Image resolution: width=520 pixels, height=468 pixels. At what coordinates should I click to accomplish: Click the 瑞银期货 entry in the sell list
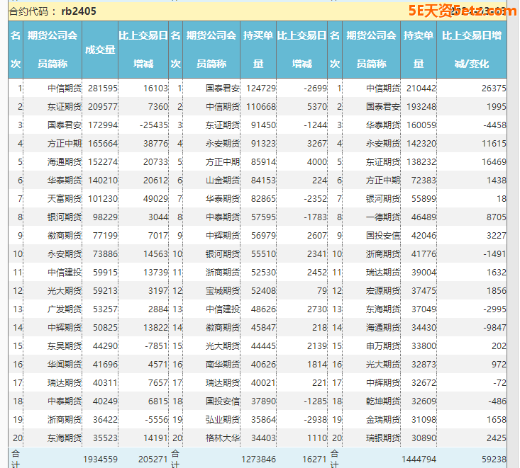tap(383, 438)
